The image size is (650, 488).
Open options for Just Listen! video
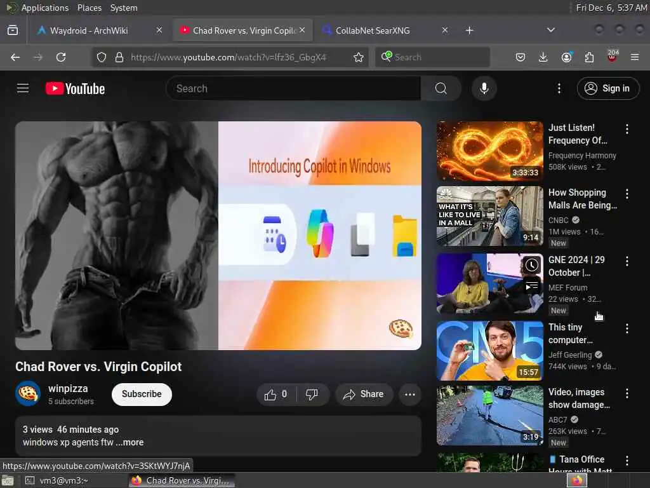pyautogui.click(x=627, y=129)
